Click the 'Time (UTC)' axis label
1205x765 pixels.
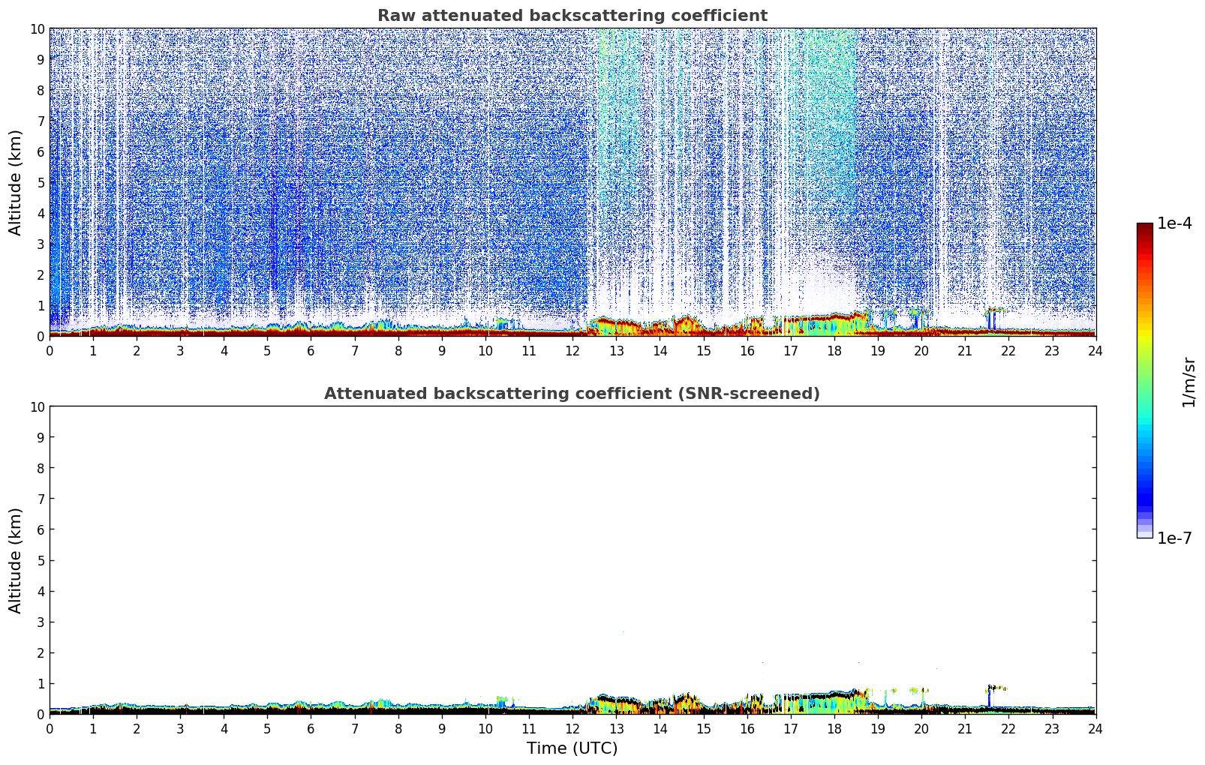[572, 748]
